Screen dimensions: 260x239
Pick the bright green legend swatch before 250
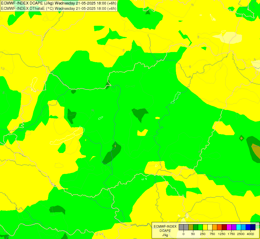[x=201, y=227]
